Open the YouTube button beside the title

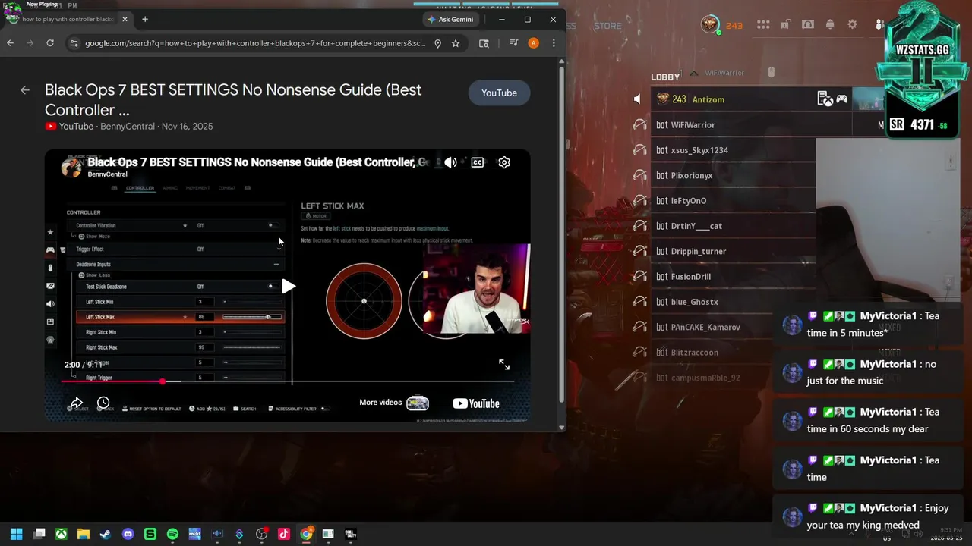[499, 93]
